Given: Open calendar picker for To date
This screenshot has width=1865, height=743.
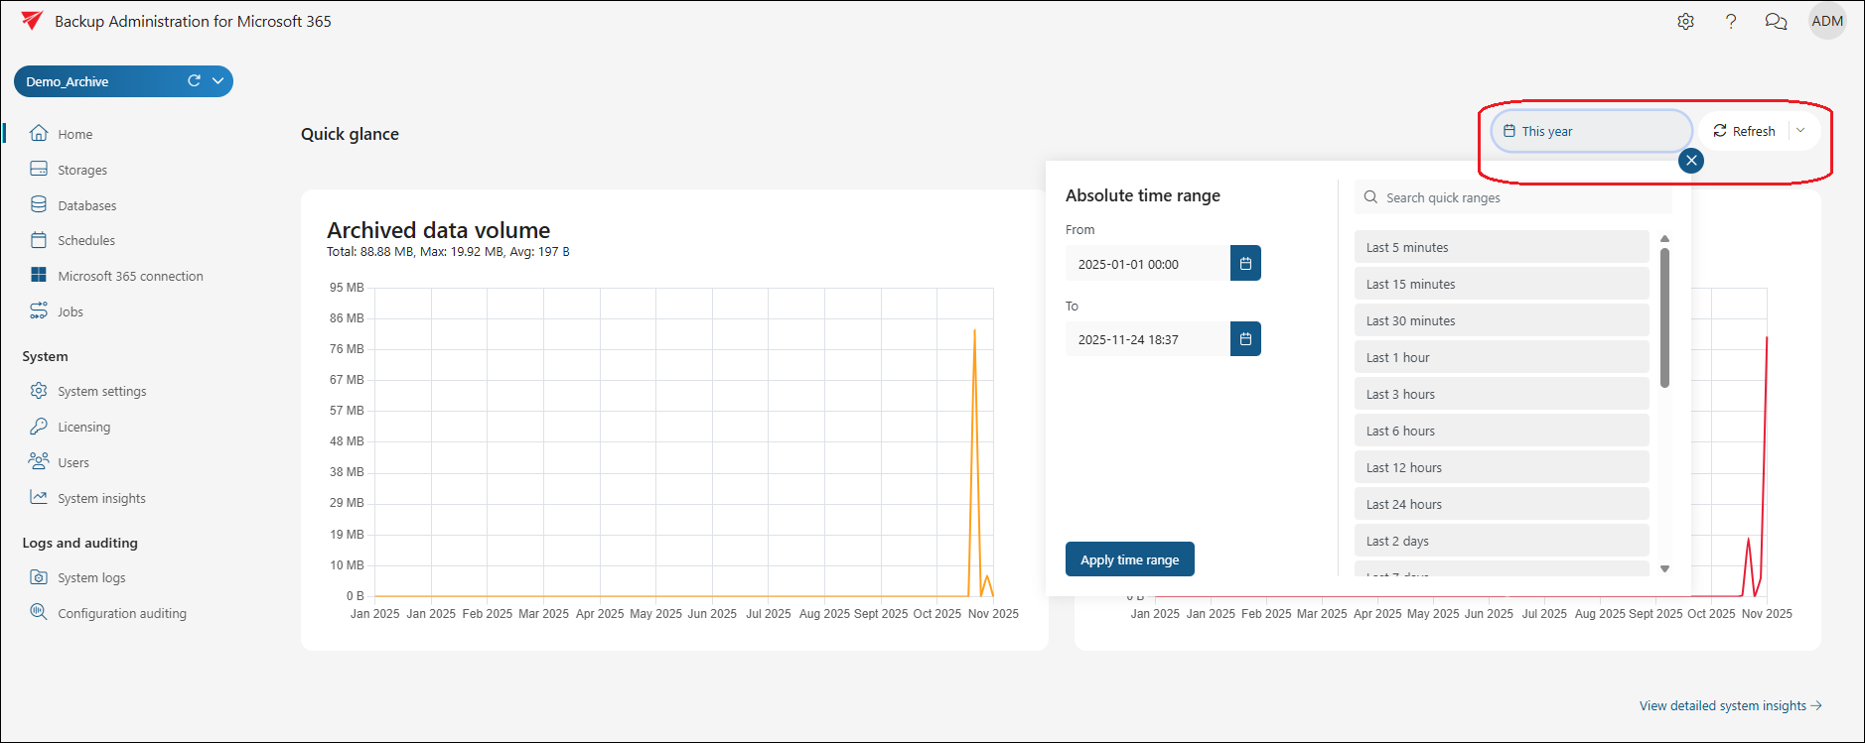Looking at the screenshot, I should pos(1245,339).
